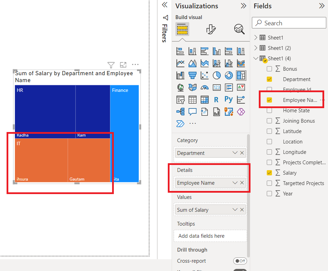
Task: Switch to Build visual tab
Action: 182,29
